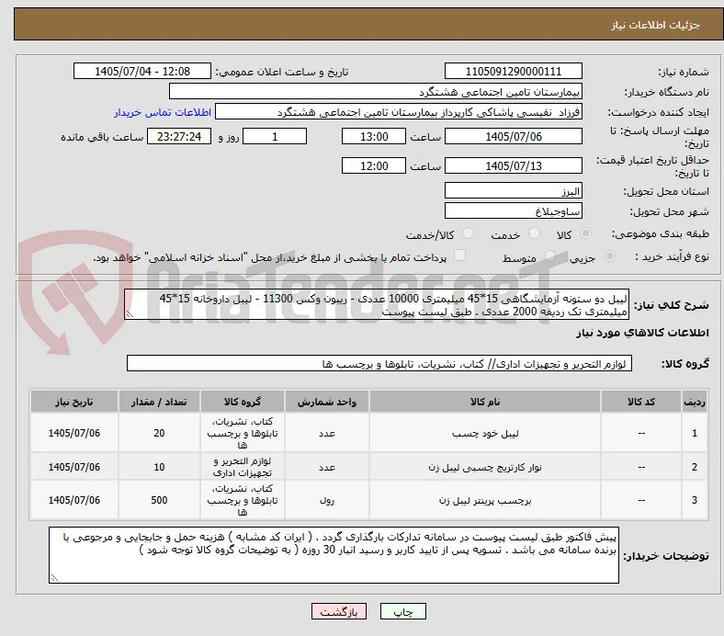The height and width of the screenshot is (636, 724).
Task: Click the quantity cell 500
Action: tap(159, 500)
